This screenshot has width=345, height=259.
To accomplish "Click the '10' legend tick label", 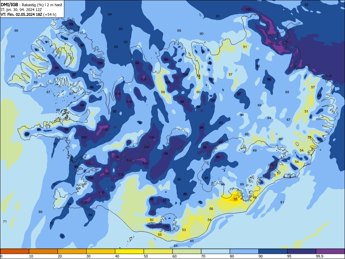I will coord(31,256).
